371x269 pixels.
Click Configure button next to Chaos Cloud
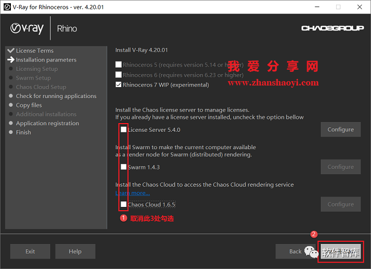(340, 204)
